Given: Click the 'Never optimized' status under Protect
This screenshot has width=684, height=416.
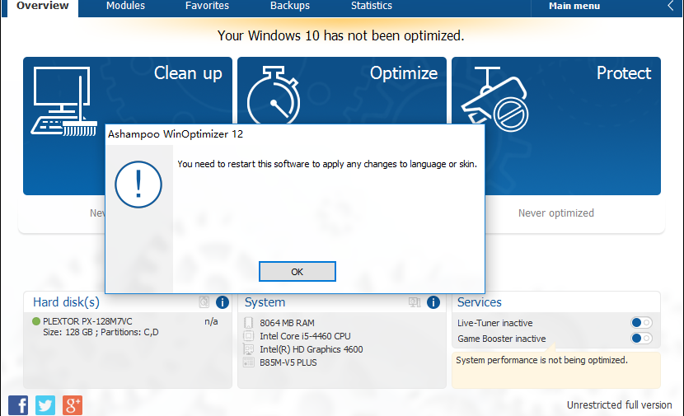Looking at the screenshot, I should [555, 213].
